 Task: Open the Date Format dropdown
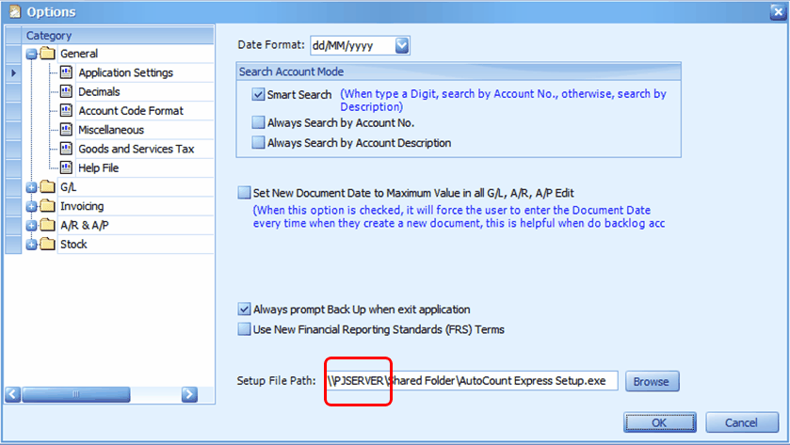(402, 45)
